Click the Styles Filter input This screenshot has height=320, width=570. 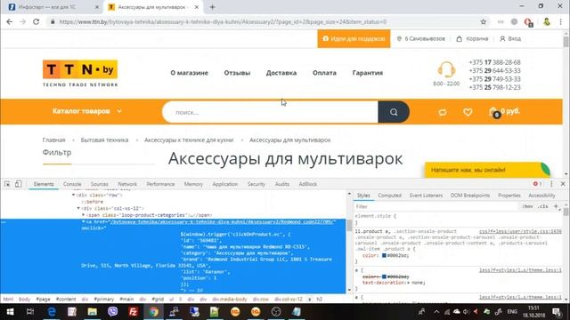(x=436, y=206)
